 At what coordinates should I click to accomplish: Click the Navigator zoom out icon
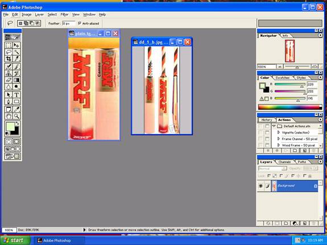[280, 67]
